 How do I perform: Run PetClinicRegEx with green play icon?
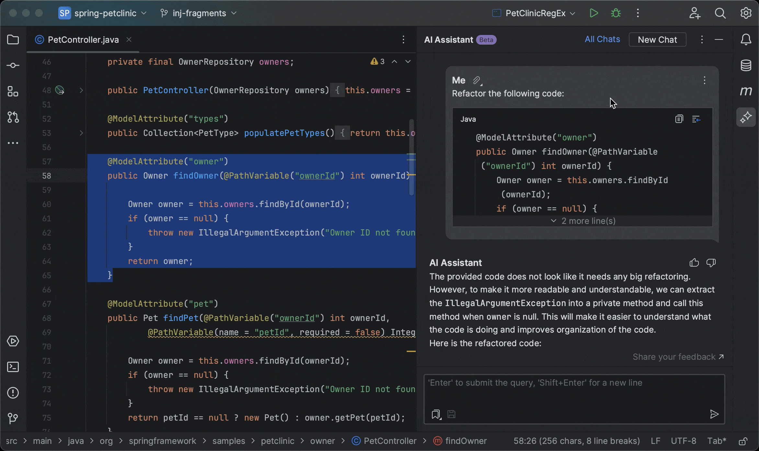tap(594, 13)
